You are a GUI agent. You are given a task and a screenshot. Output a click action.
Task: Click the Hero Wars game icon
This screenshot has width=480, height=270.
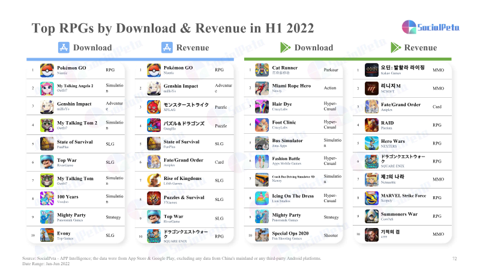pos(371,143)
